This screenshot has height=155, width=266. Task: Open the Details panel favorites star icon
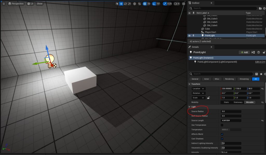click(261, 74)
